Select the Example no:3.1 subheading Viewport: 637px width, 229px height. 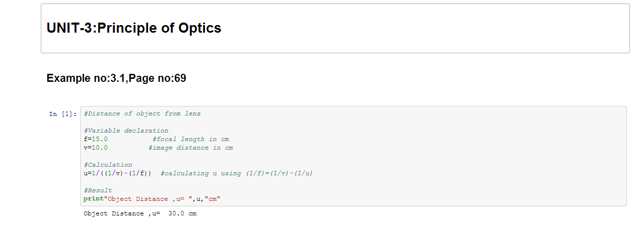[x=116, y=78]
